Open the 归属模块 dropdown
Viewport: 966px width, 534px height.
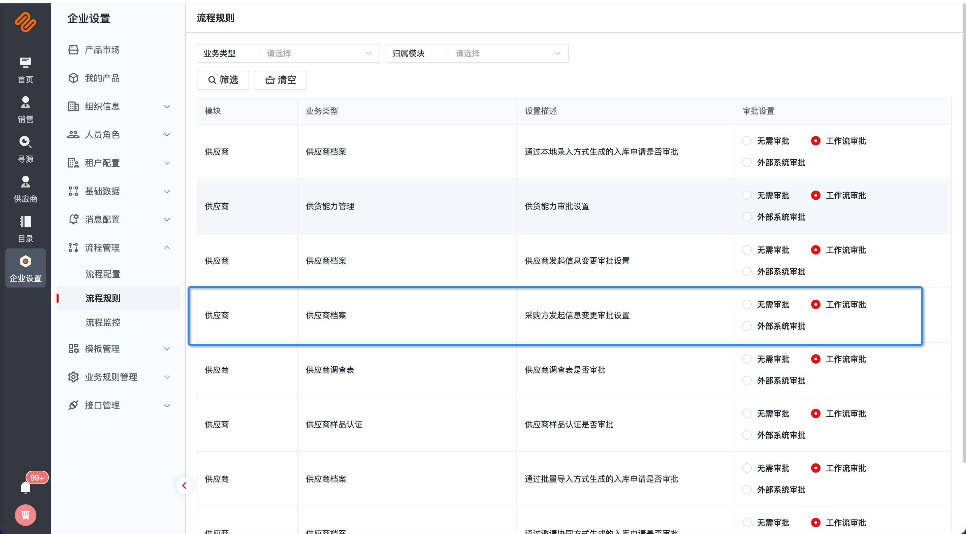(477, 53)
